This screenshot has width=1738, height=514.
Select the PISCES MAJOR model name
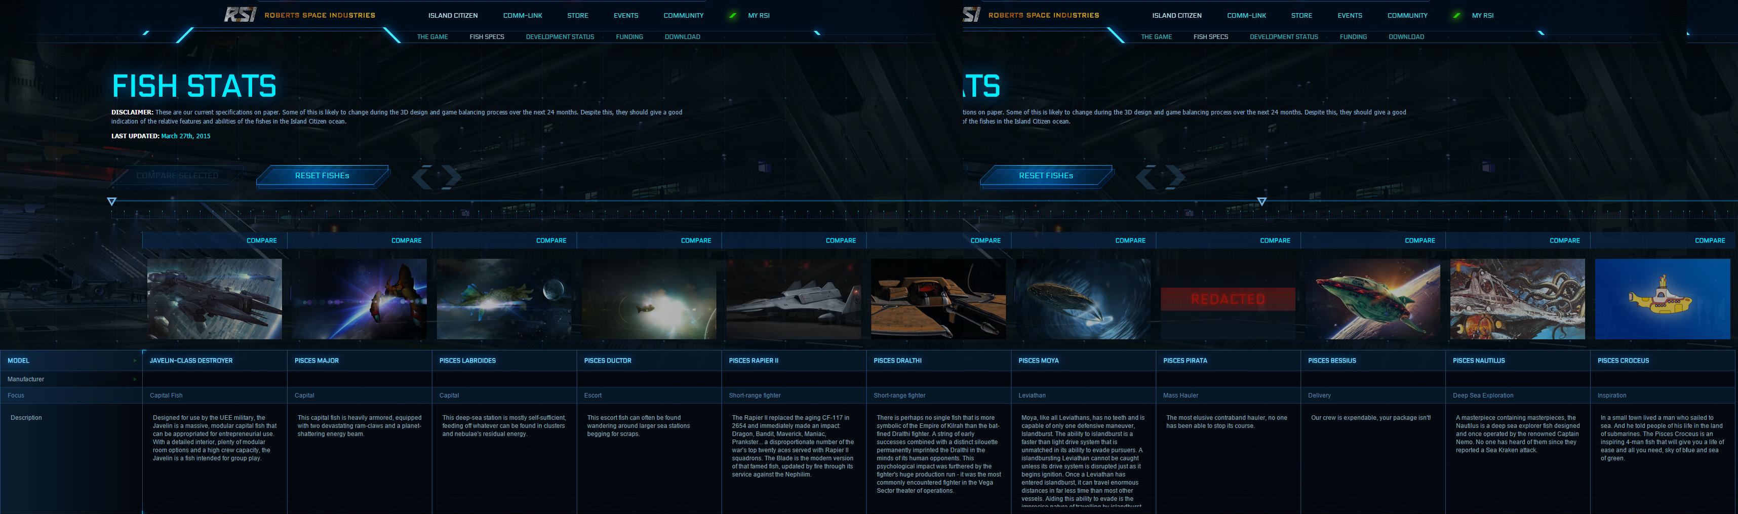(x=317, y=361)
